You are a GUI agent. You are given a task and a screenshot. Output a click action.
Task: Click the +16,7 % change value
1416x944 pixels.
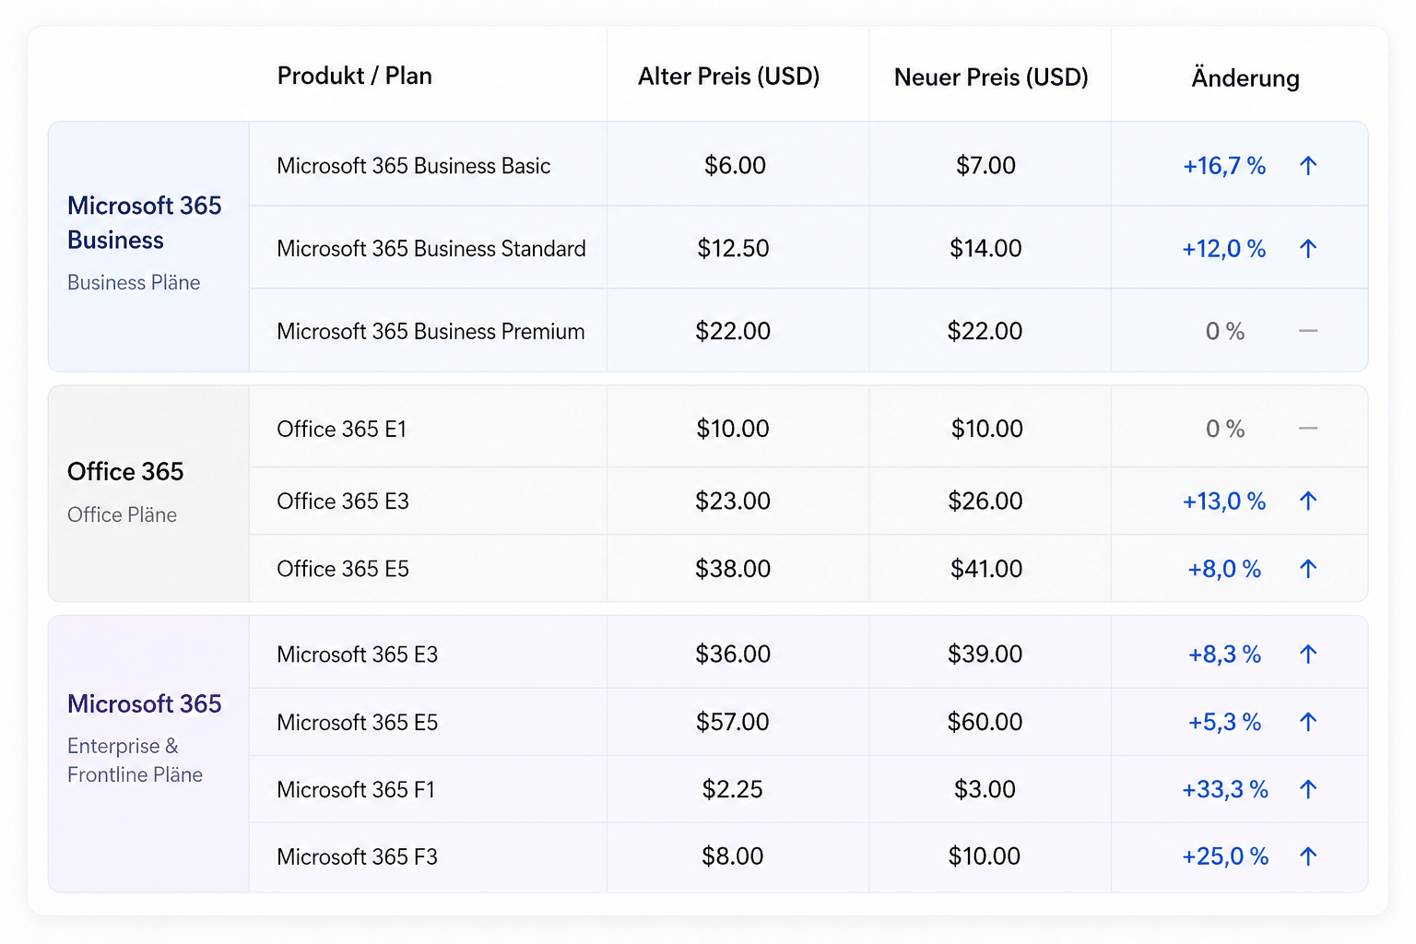[x=1224, y=166]
